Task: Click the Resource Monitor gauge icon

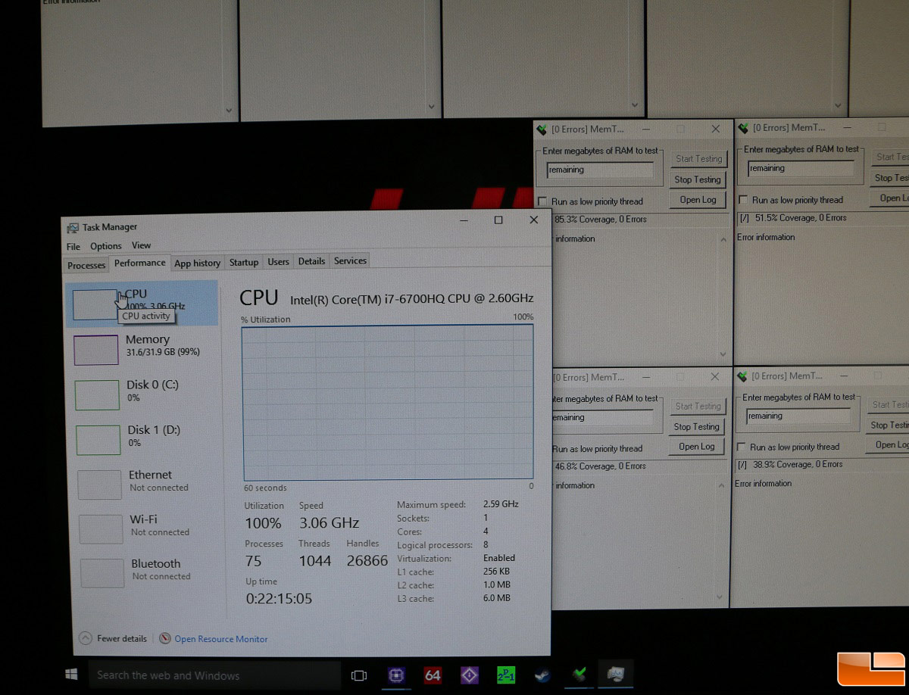Action: (165, 639)
